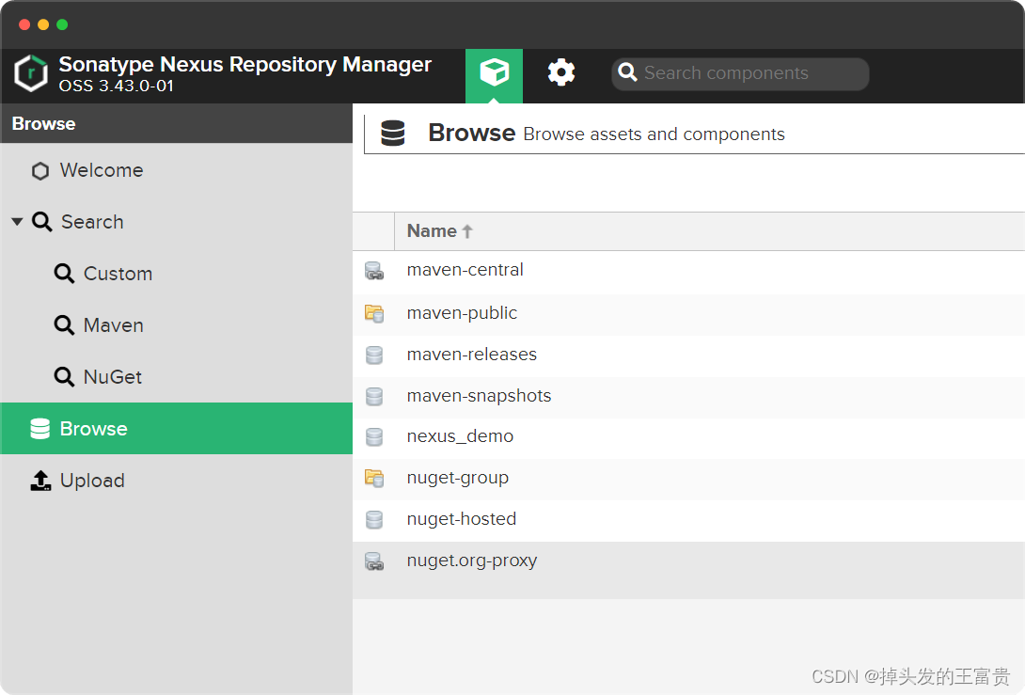This screenshot has height=695, width=1025.
Task: Click the hosted icon of nexus_demo
Action: point(374,436)
